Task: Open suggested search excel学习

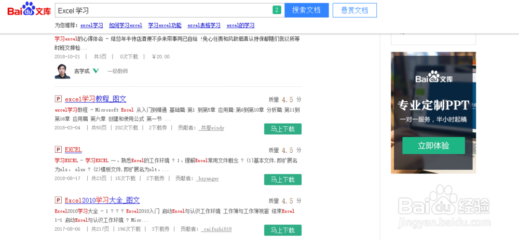Action: [x=92, y=25]
